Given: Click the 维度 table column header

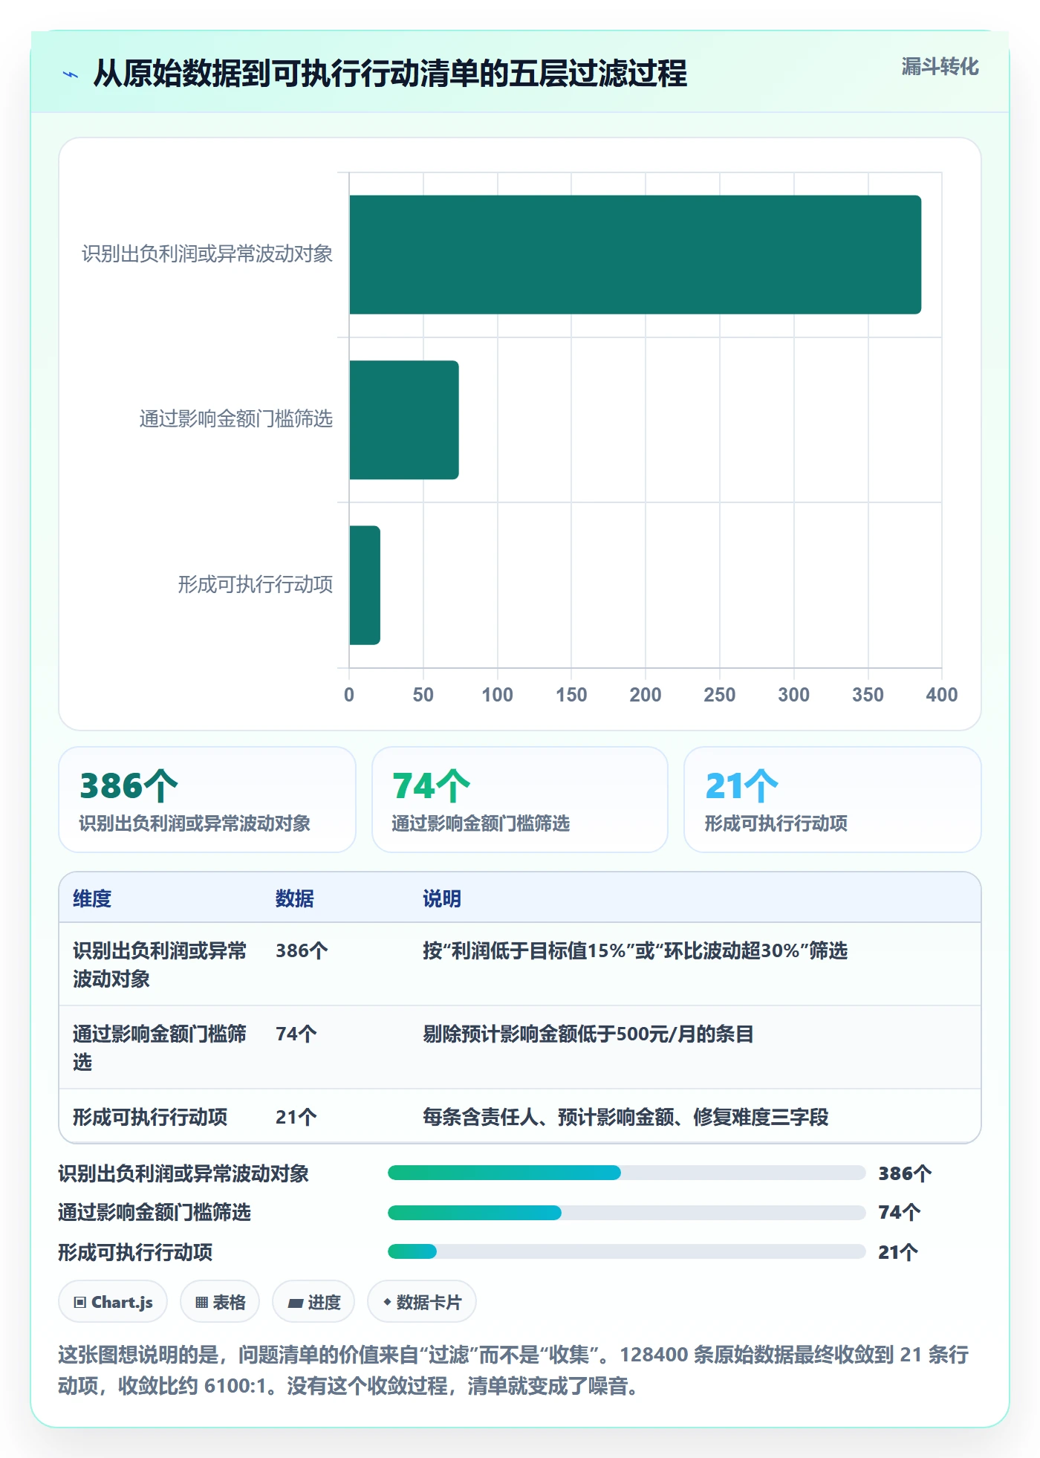Looking at the screenshot, I should pos(92,898).
